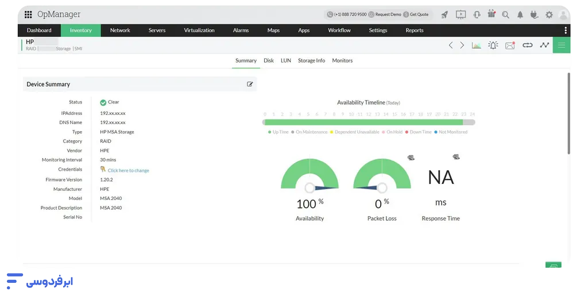588x296 pixels.
Task: Click the 'Clear' status value
Action: (113, 102)
